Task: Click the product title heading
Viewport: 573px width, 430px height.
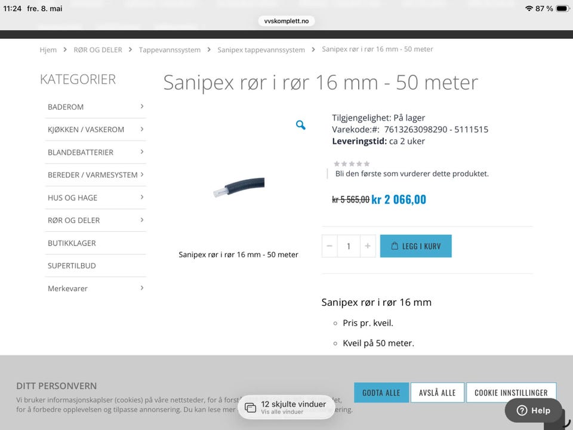Action: point(321,82)
